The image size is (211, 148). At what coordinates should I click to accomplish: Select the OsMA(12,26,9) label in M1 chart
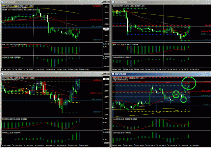point(118,133)
